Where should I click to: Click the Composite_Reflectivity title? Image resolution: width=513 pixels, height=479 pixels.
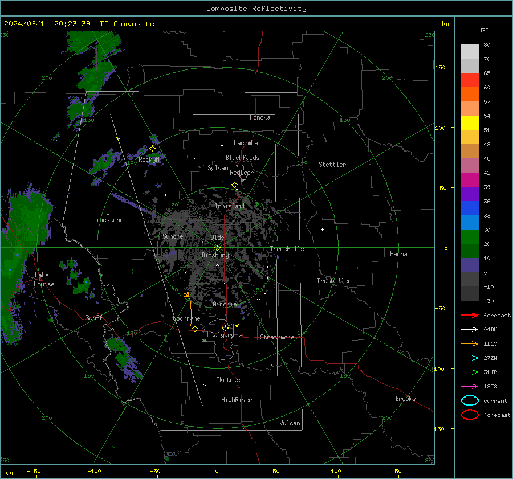(256, 9)
